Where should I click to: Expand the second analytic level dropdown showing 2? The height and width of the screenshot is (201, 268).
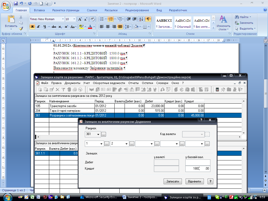126,144
